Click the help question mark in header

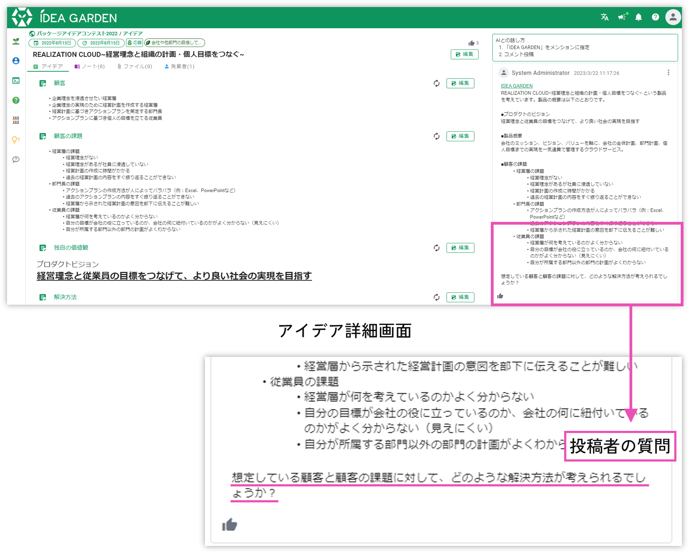[x=655, y=17]
